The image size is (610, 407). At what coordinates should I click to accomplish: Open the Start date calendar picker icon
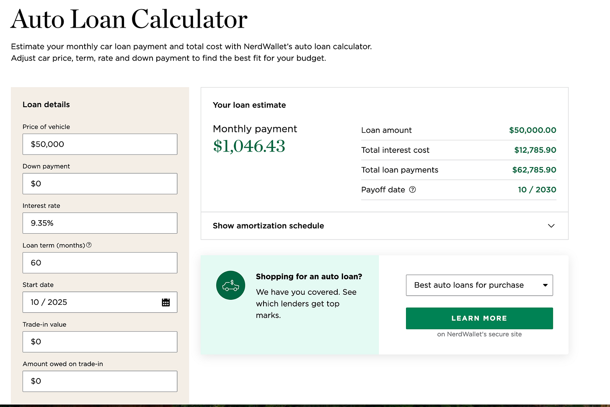166,302
